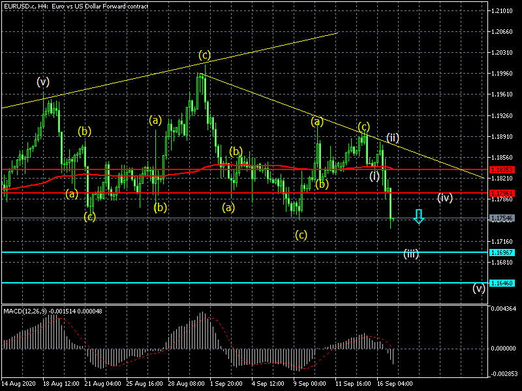Select the white (iv) wave label
The image size is (522, 391).
(x=445, y=197)
